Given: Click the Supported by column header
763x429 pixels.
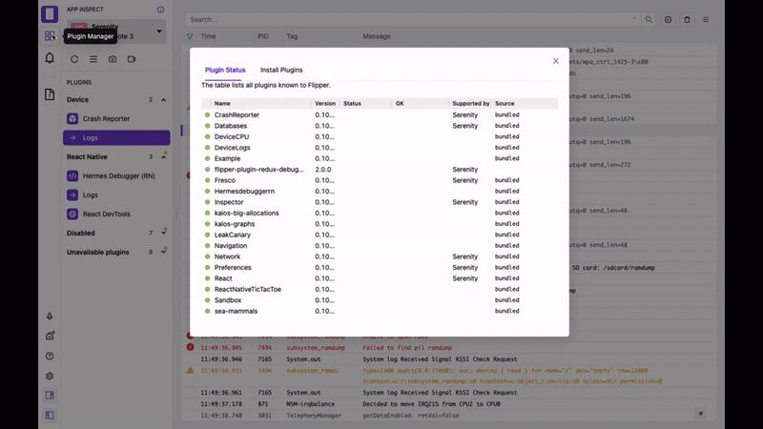Looking at the screenshot, I should 470,104.
